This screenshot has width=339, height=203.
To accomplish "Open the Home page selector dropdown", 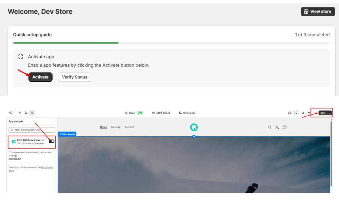I will click(187, 113).
